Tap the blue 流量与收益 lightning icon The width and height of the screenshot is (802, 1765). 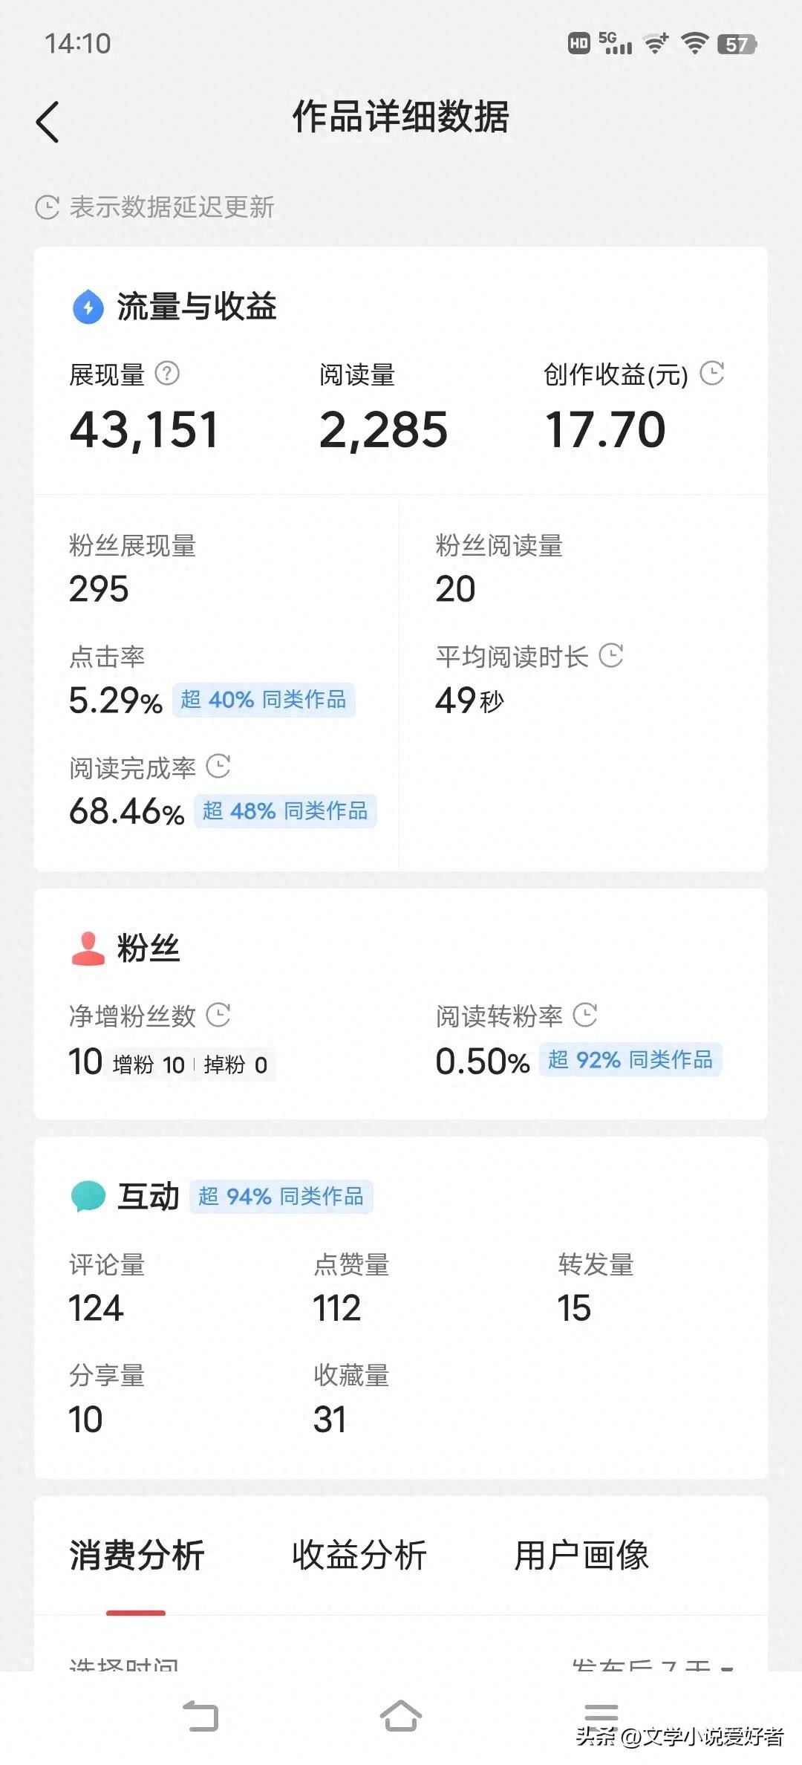88,306
